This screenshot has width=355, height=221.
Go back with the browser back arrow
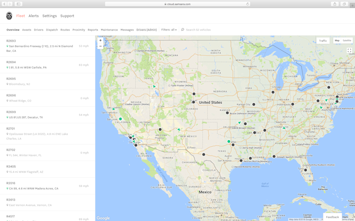click(x=4, y=4)
